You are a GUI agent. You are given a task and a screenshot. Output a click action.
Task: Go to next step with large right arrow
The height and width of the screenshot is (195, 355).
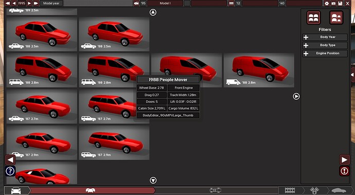pos(344,159)
